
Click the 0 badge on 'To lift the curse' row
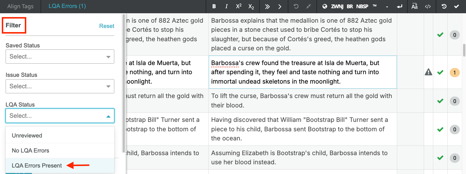[x=454, y=101]
